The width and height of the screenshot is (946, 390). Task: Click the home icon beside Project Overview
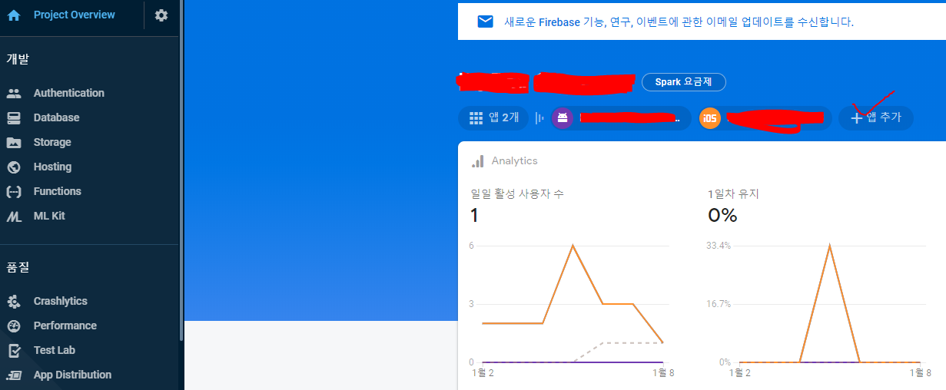(x=14, y=15)
